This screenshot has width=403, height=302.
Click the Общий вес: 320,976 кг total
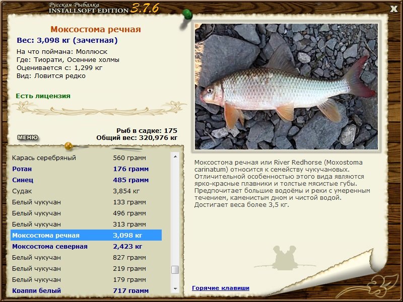[x=137, y=137]
